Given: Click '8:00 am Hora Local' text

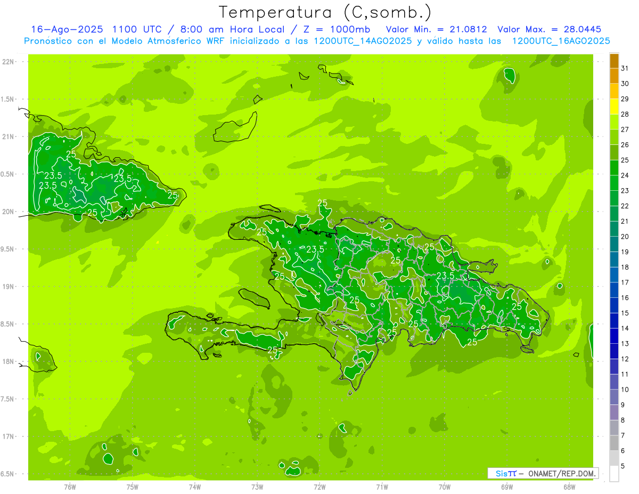Looking at the screenshot, I should (x=232, y=29).
